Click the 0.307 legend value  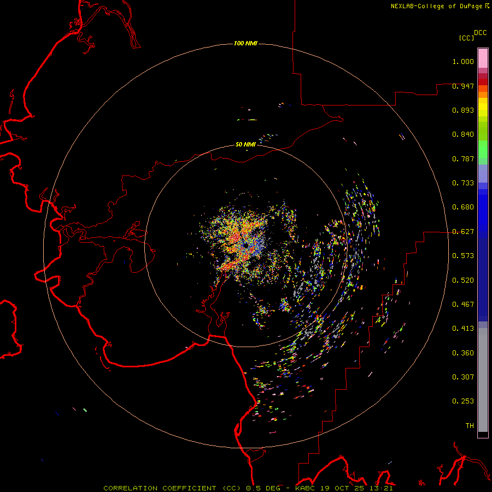click(463, 377)
